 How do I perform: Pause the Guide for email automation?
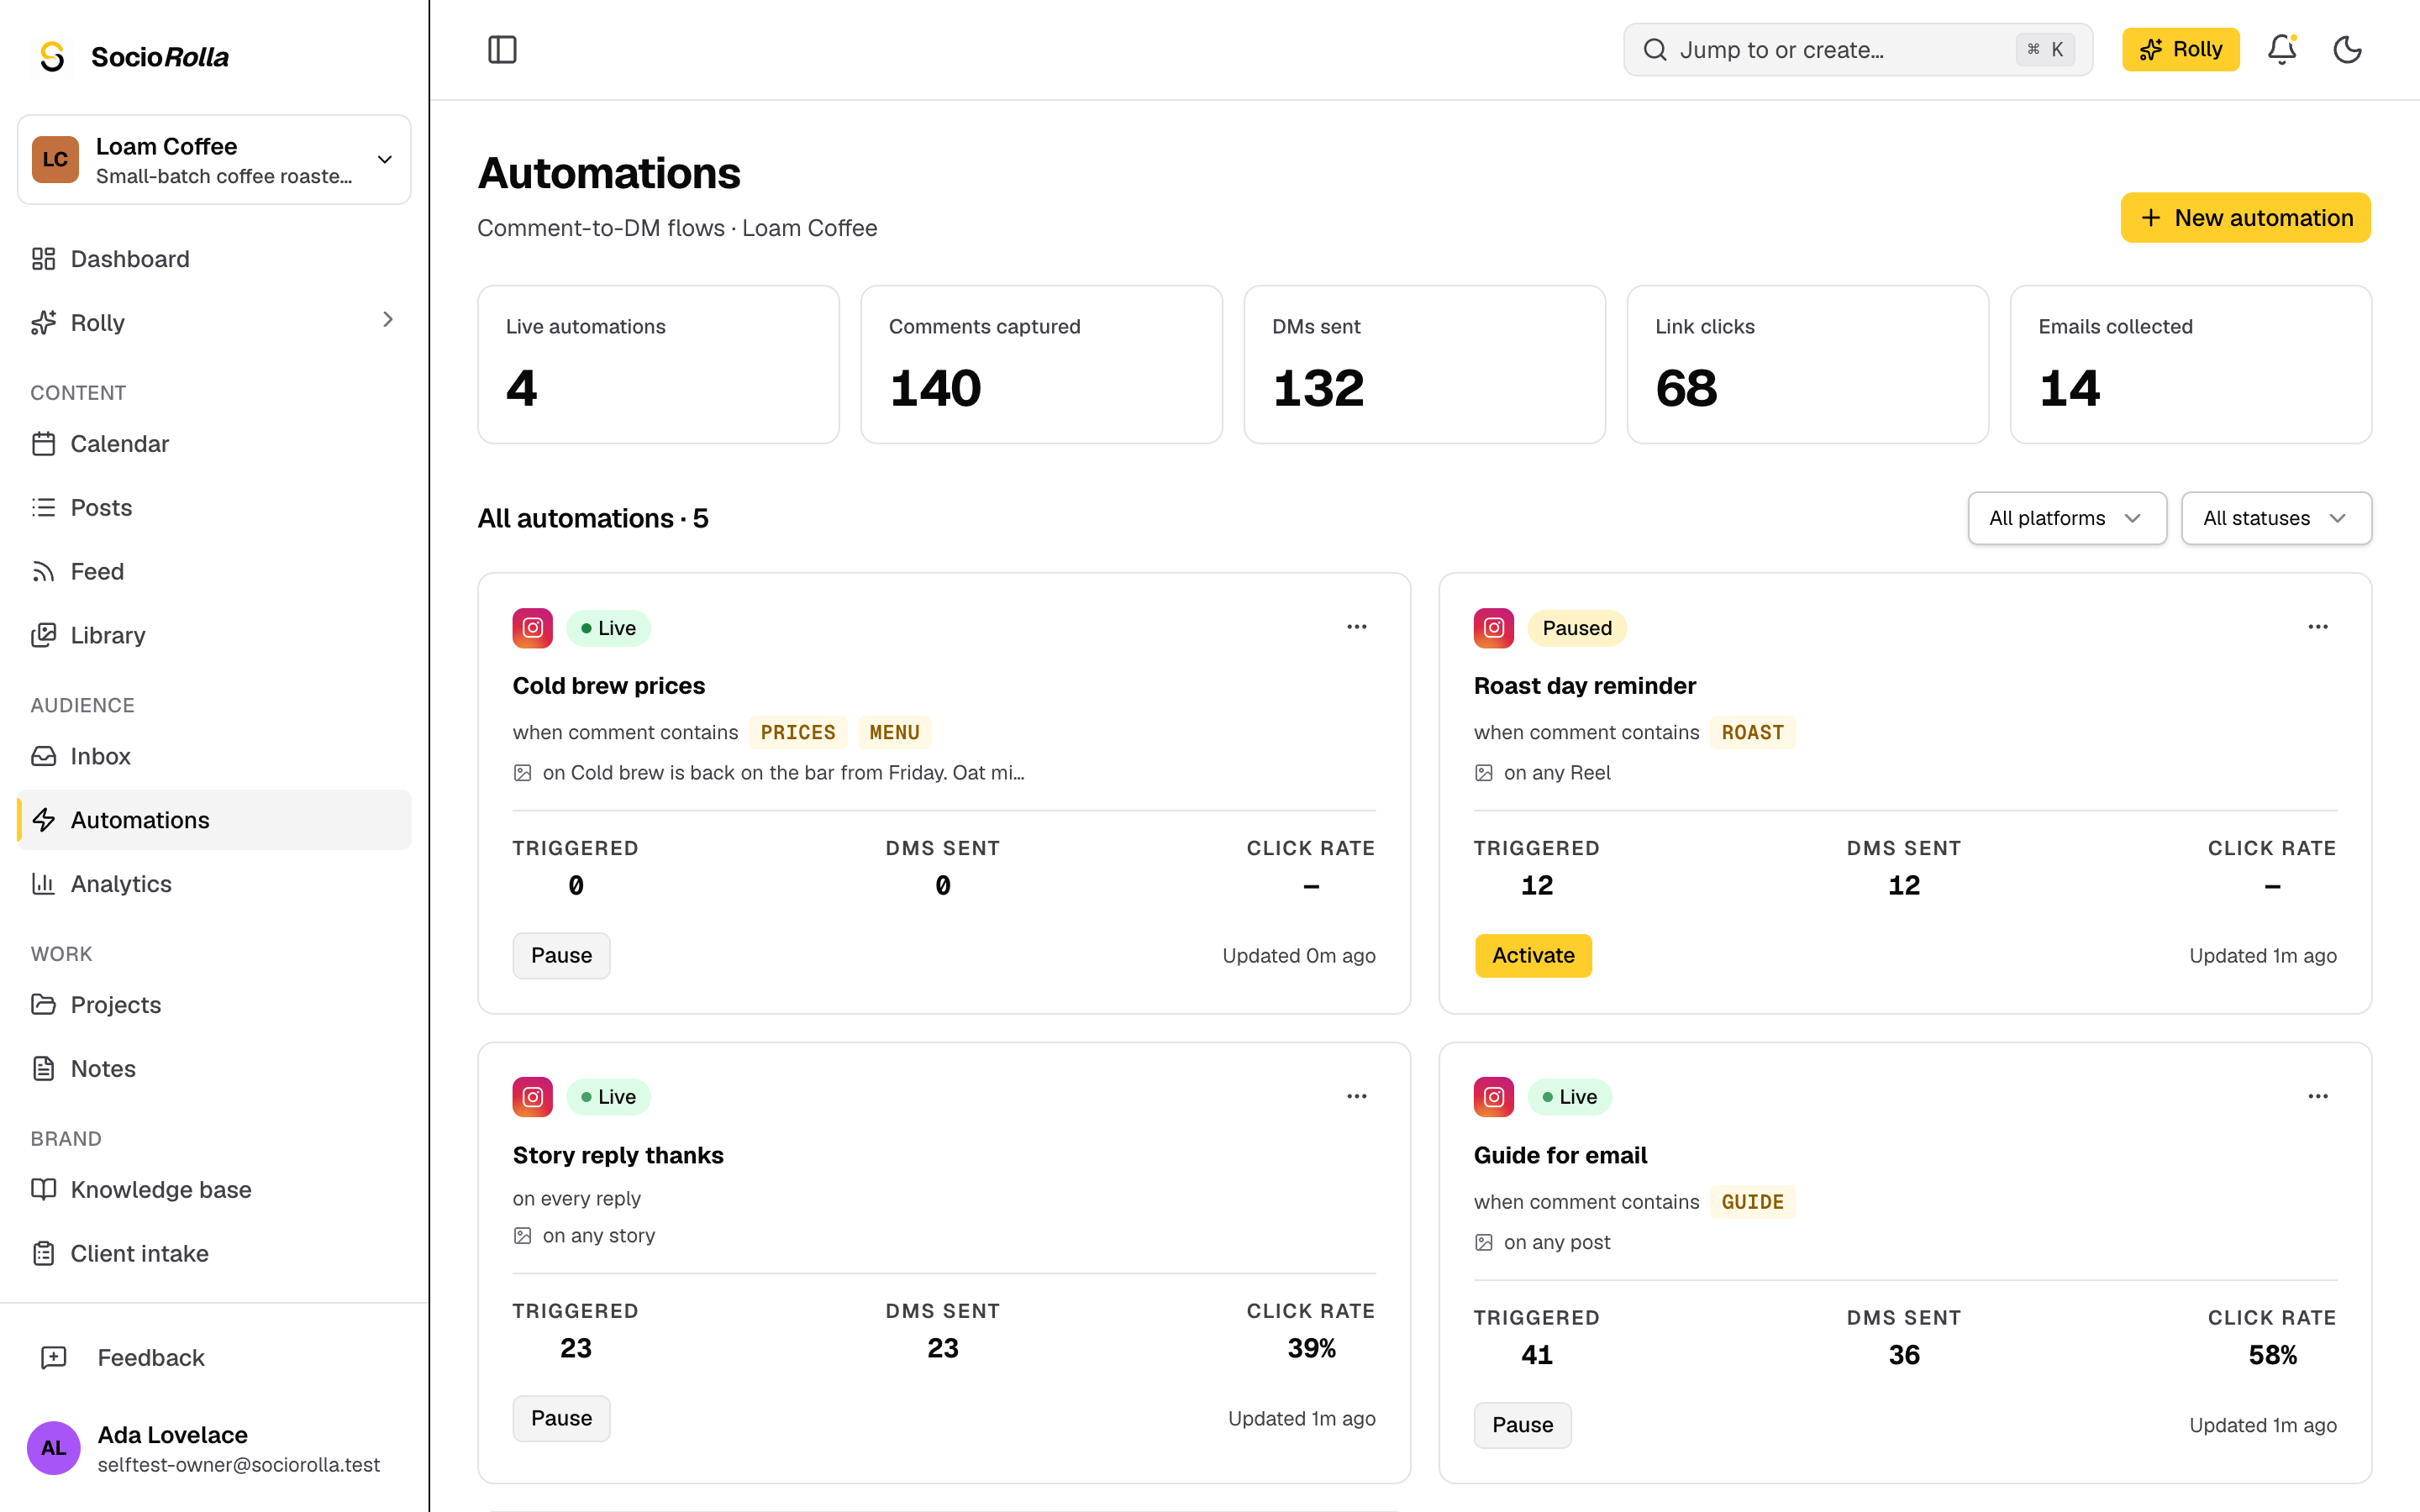(x=1522, y=1426)
